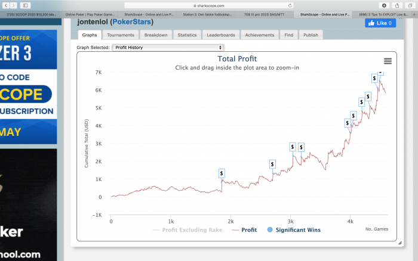The width and height of the screenshot is (418, 261).
Task: Add a new tab with the plus icon
Action: [414, 14]
